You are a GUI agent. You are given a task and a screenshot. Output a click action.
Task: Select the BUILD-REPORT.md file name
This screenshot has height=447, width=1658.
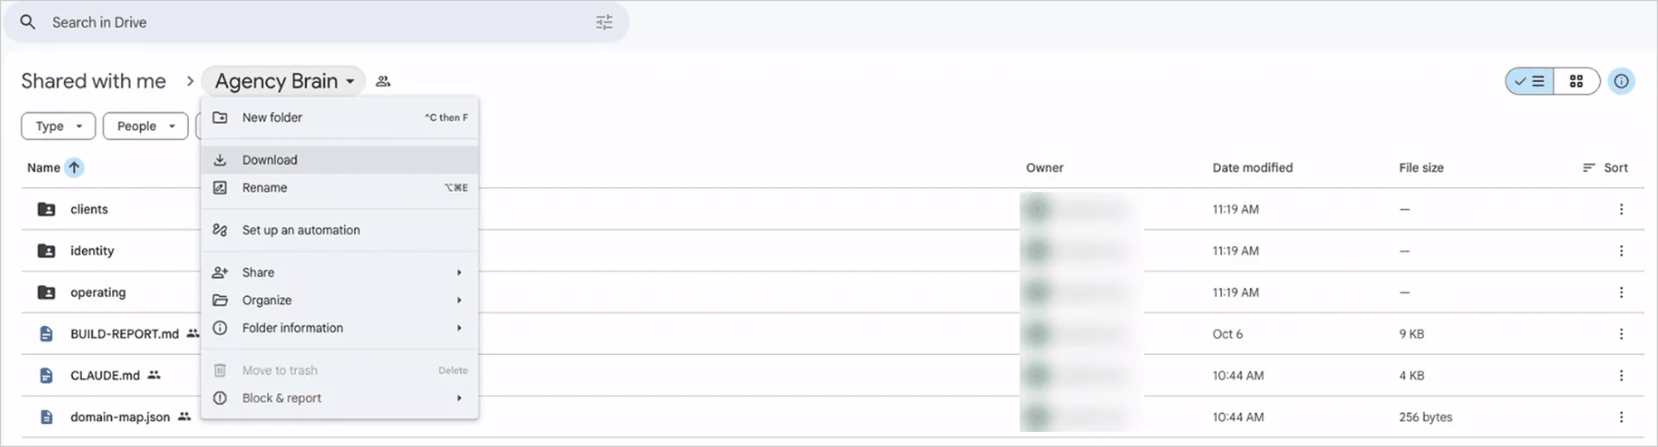(124, 334)
